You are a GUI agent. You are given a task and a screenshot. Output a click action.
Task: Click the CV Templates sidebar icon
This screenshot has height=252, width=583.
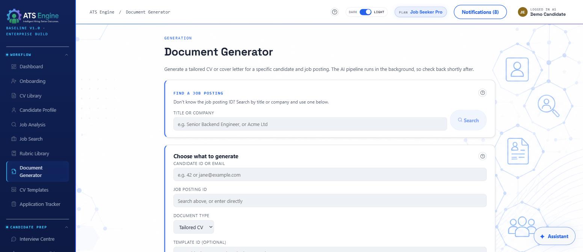(14, 190)
